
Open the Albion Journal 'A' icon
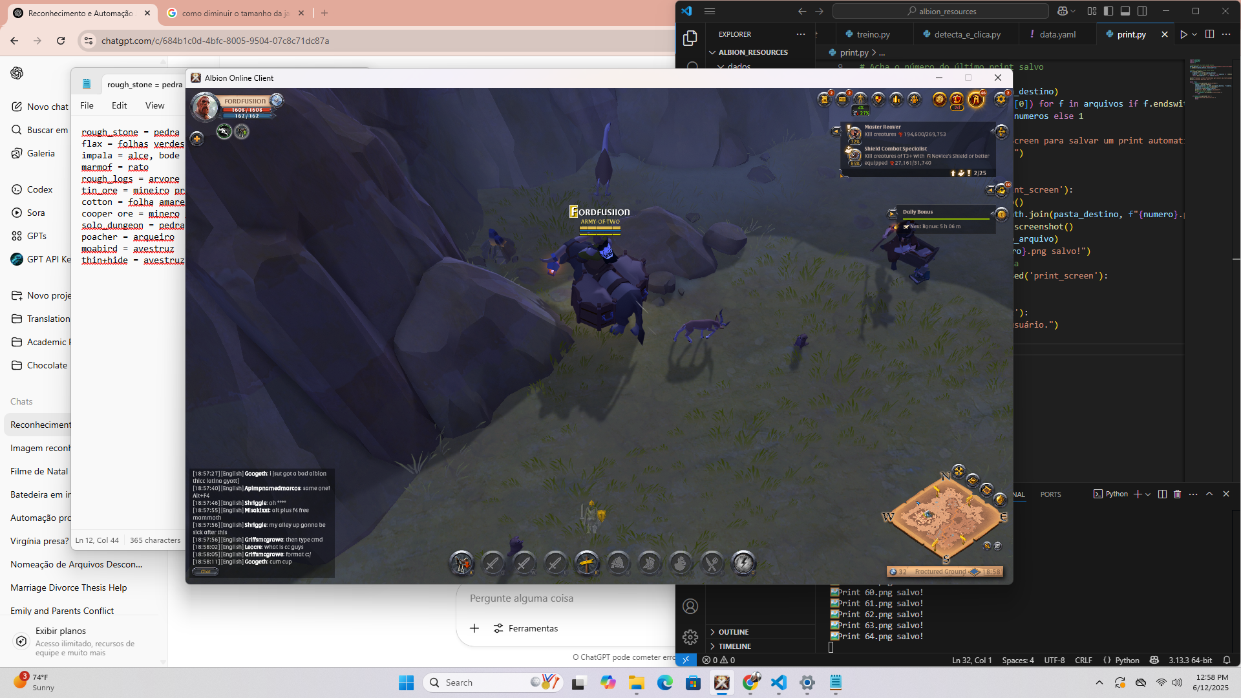(x=976, y=99)
